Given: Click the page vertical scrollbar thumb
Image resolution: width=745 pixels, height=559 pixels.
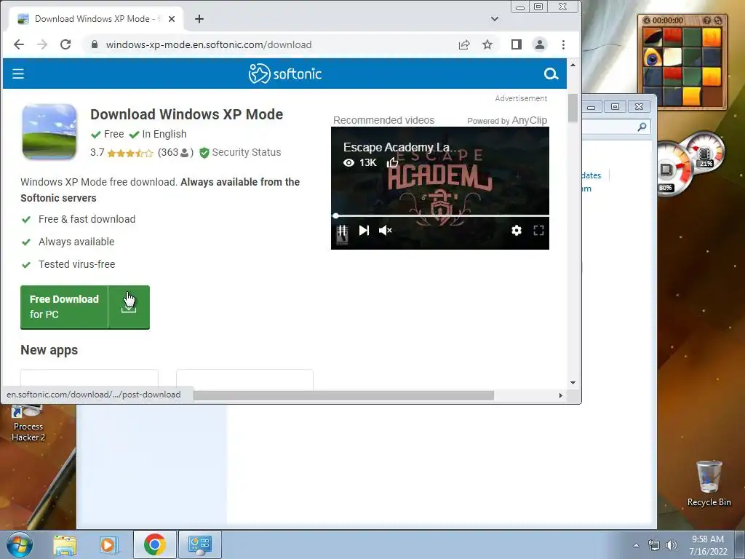Looking at the screenshot, I should tap(573, 108).
